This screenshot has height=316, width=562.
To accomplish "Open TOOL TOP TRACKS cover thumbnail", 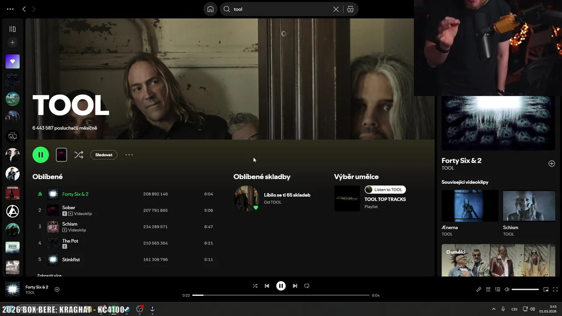I will click(x=347, y=198).
